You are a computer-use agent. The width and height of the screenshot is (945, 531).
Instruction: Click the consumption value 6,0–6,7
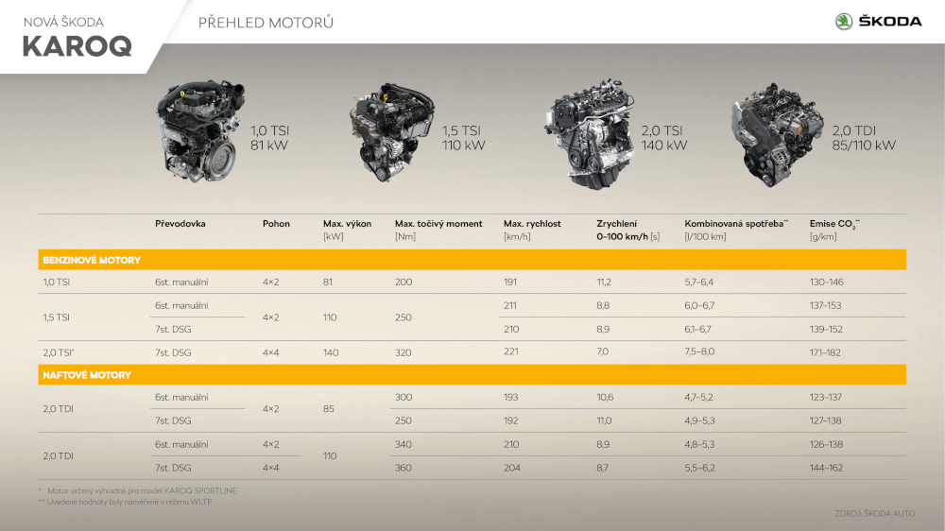point(699,305)
